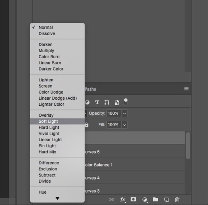This screenshot has width=208, height=205.
Task: Pick Vivid Light blend mode
Action: [x=57, y=134]
